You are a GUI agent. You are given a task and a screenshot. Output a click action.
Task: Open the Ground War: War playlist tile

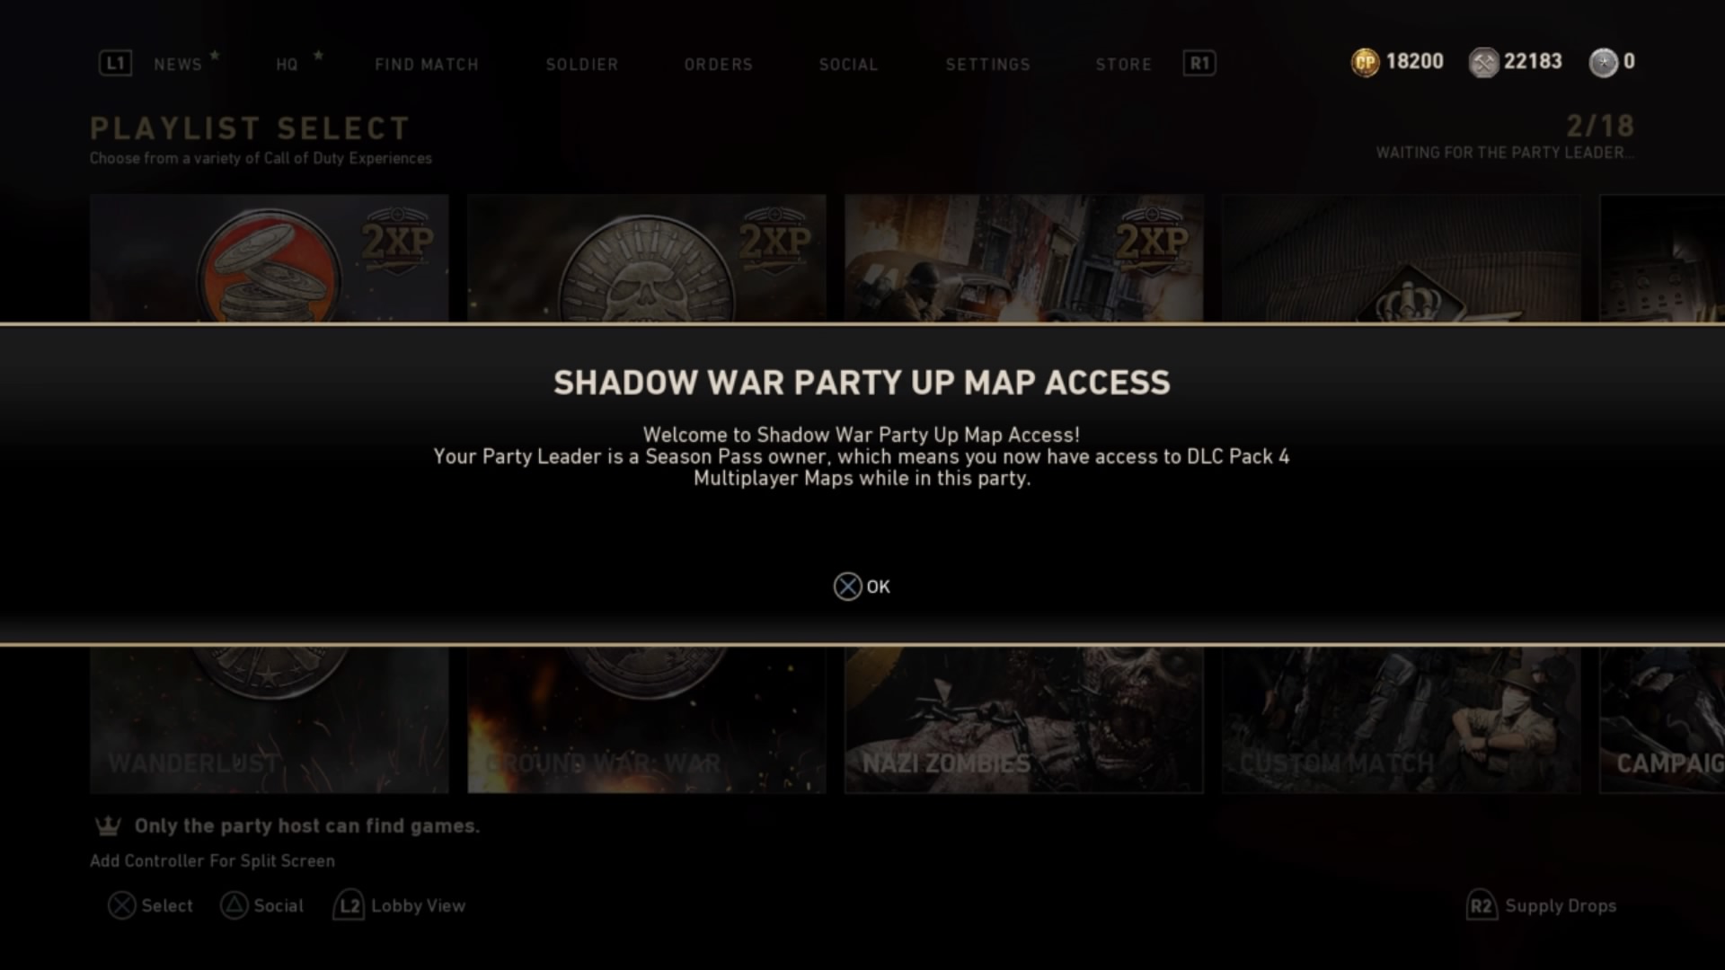tap(646, 719)
